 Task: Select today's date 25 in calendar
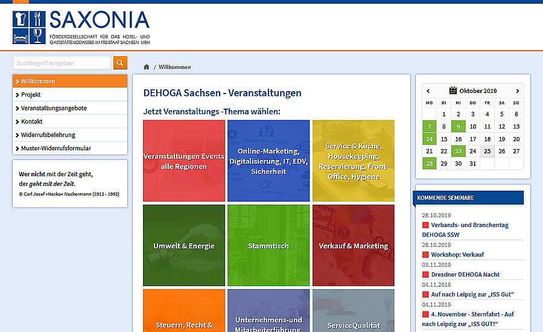[x=487, y=151]
